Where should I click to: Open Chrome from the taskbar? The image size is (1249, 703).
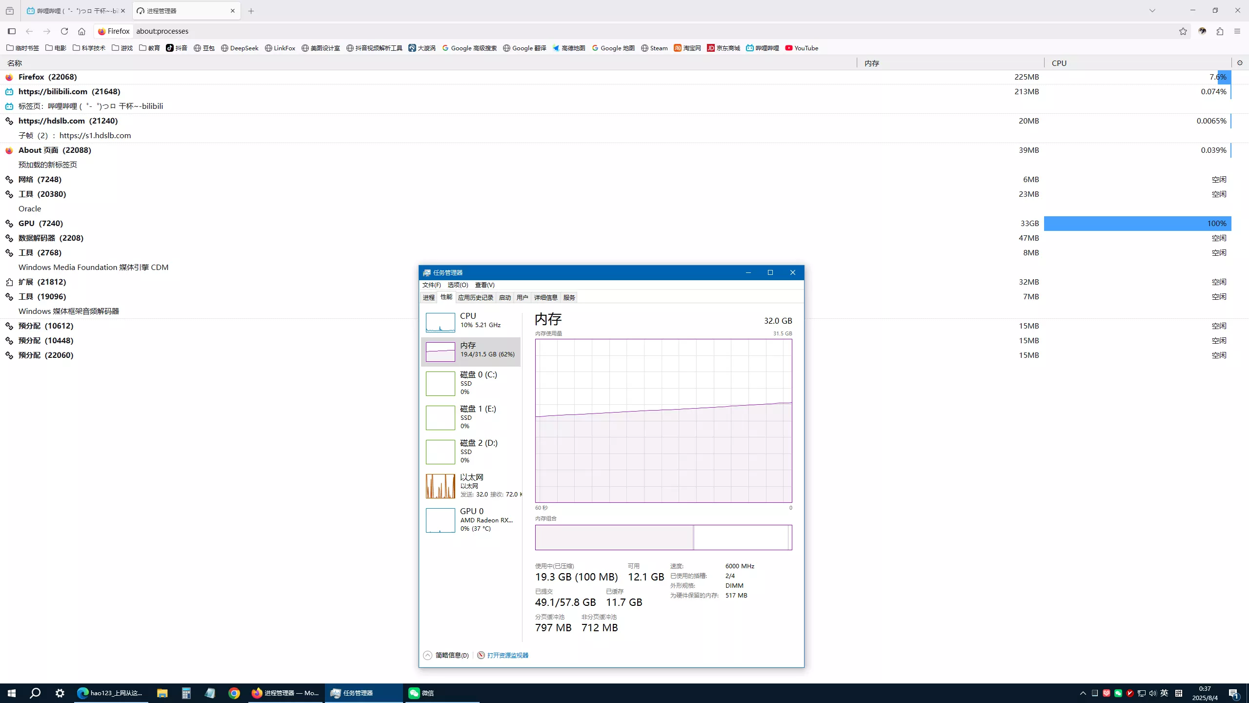(x=234, y=693)
